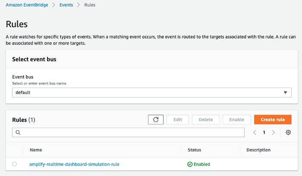Click the green Enabled status check icon
The height and width of the screenshot is (176, 302).
click(190, 164)
